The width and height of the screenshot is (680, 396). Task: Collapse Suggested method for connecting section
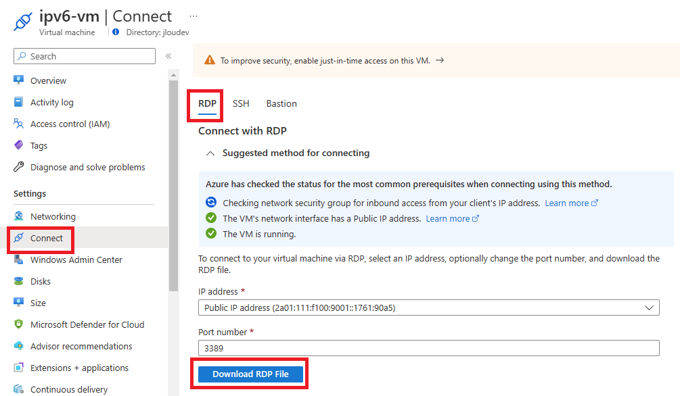[x=210, y=153]
